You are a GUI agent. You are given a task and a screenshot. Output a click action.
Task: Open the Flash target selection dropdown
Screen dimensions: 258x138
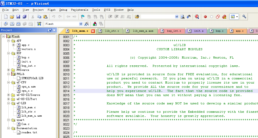[x=81, y=24]
